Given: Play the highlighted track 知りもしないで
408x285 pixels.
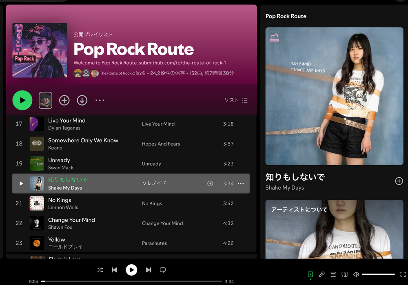Looking at the screenshot, I should tap(21, 183).
